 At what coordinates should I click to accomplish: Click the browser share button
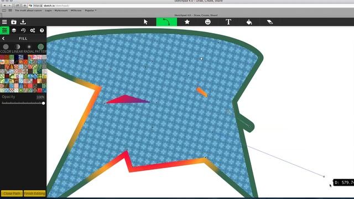click(17, 6)
